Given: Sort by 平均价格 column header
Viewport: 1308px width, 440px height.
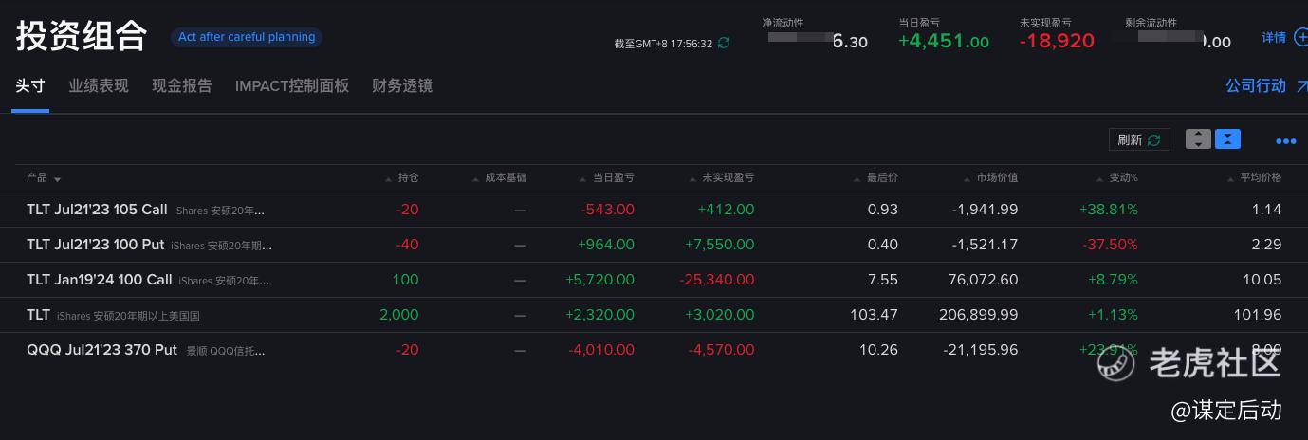Looking at the screenshot, I should click(x=1261, y=177).
